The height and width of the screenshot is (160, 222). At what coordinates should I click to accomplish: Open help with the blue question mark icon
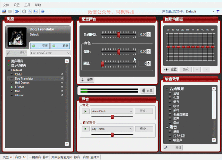pos(43,11)
